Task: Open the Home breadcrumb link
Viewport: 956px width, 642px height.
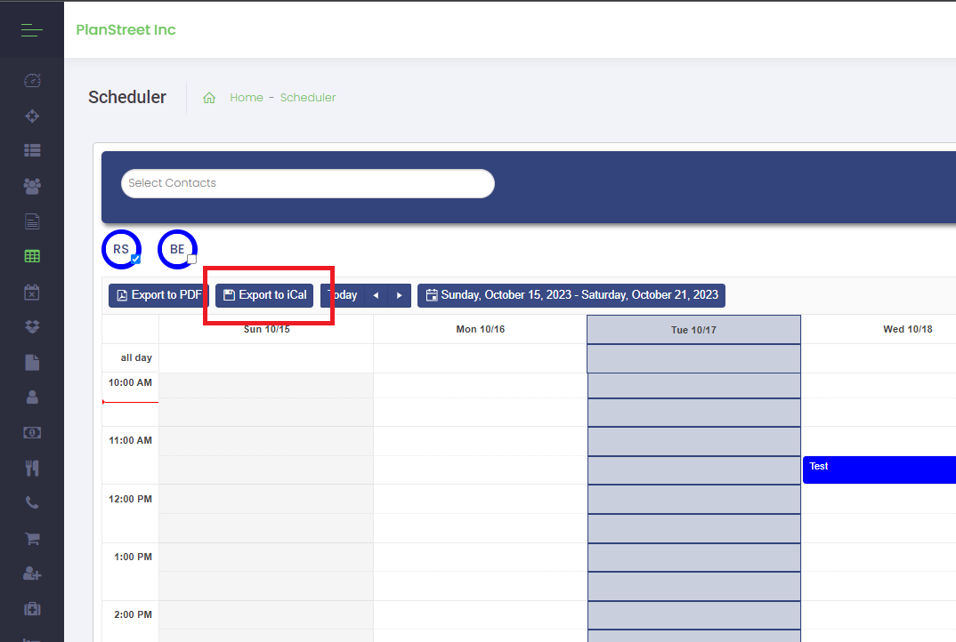Action: [x=247, y=97]
